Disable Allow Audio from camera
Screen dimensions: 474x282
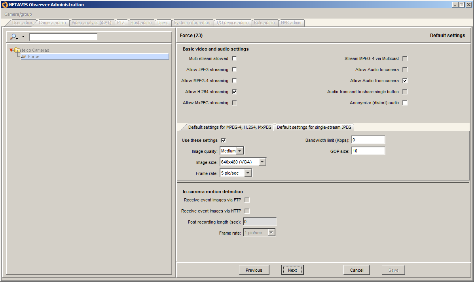point(405,81)
